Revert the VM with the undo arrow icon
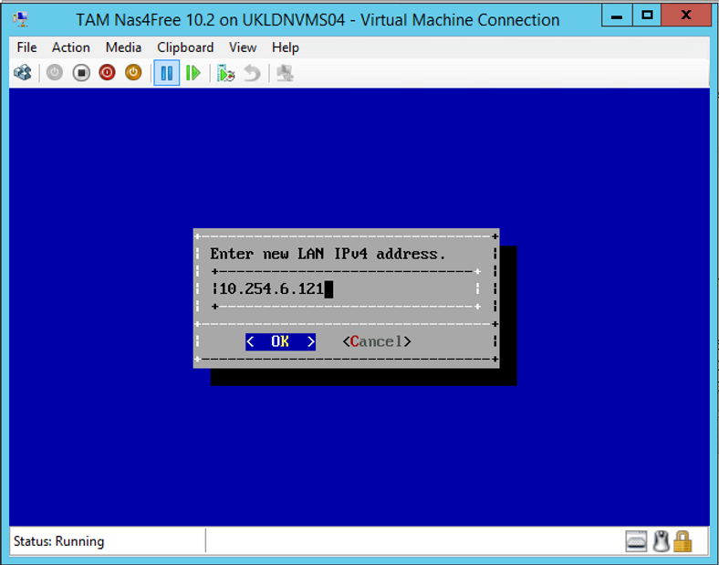Viewport: 719px width, 565px height. tap(252, 72)
